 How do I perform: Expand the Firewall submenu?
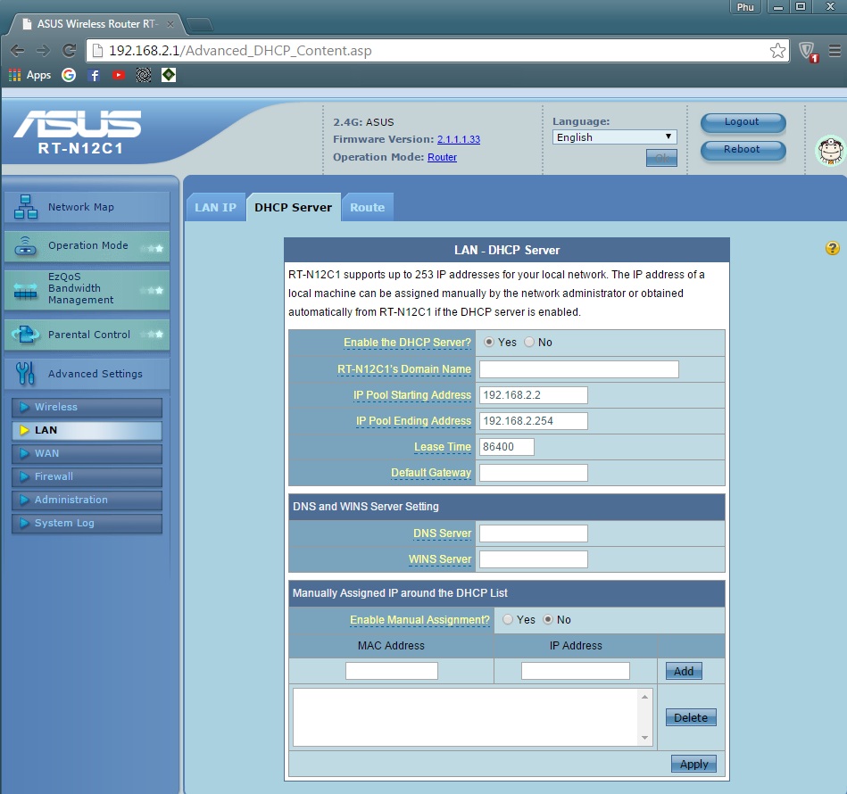[x=87, y=476]
